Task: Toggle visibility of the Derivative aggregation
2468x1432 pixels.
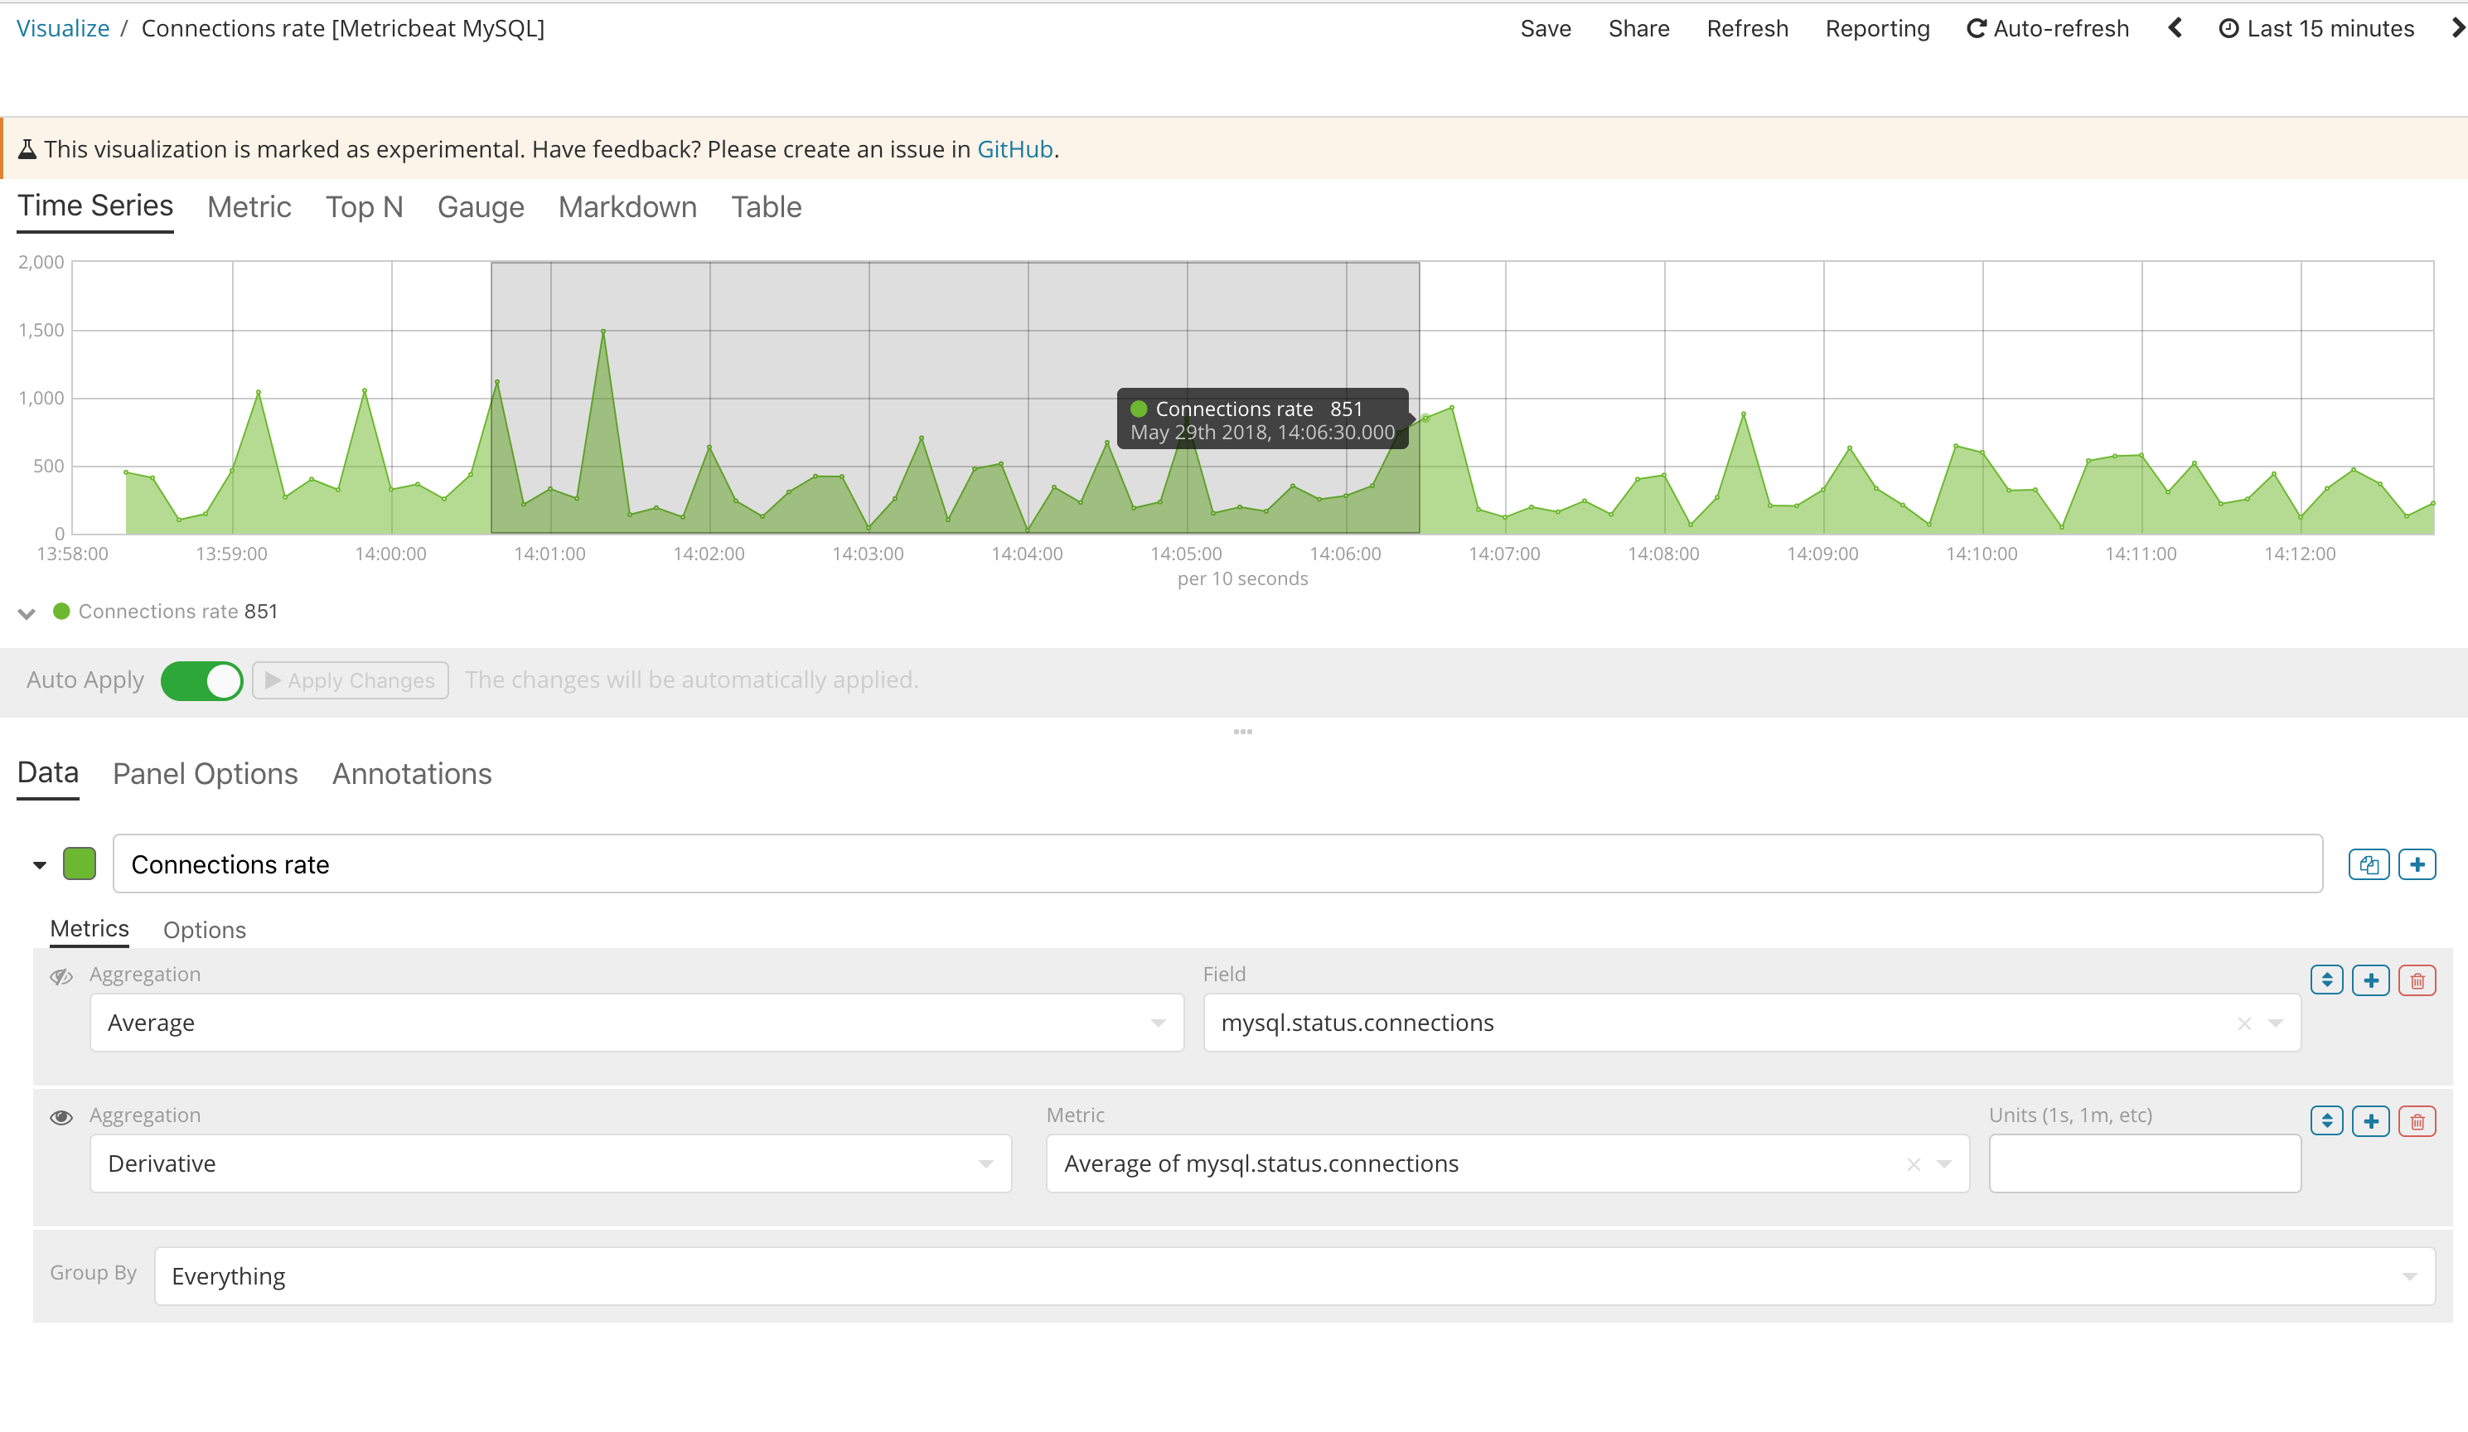Action: (61, 1116)
